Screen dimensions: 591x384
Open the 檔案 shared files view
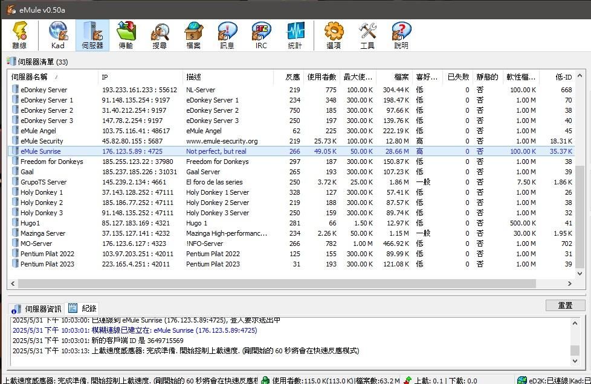point(193,35)
